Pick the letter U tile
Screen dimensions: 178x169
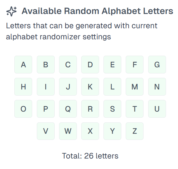click(x=157, y=109)
